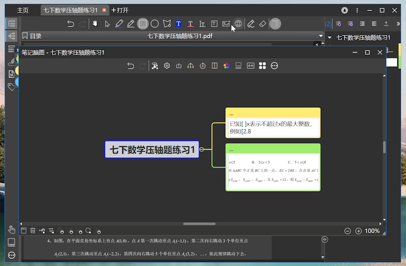Viewport: 406px width, 266px height.
Task: Select the green note card header
Action: 273,149
